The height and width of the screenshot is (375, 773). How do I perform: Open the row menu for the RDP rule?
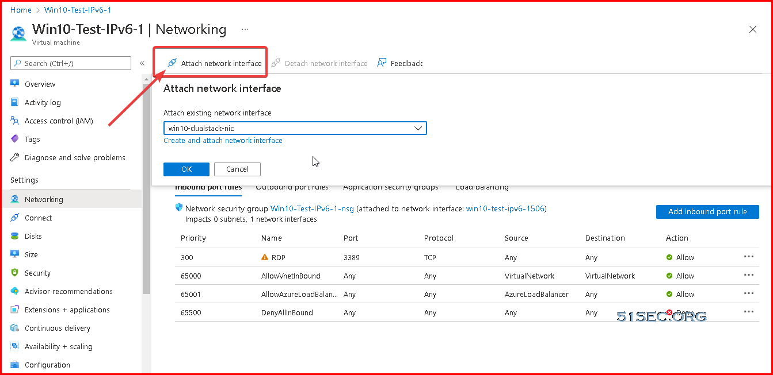pos(749,257)
